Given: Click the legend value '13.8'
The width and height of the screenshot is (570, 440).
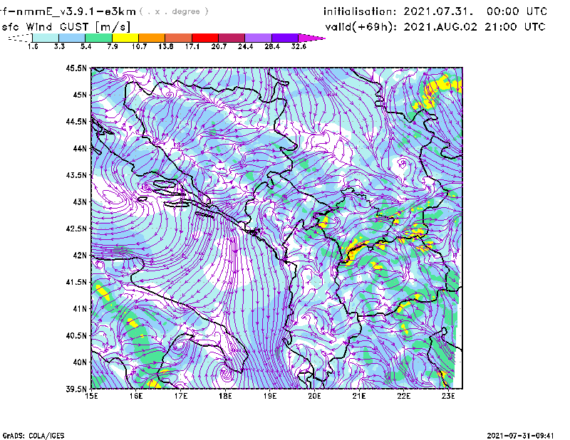Looking at the screenshot, I should [166, 46].
